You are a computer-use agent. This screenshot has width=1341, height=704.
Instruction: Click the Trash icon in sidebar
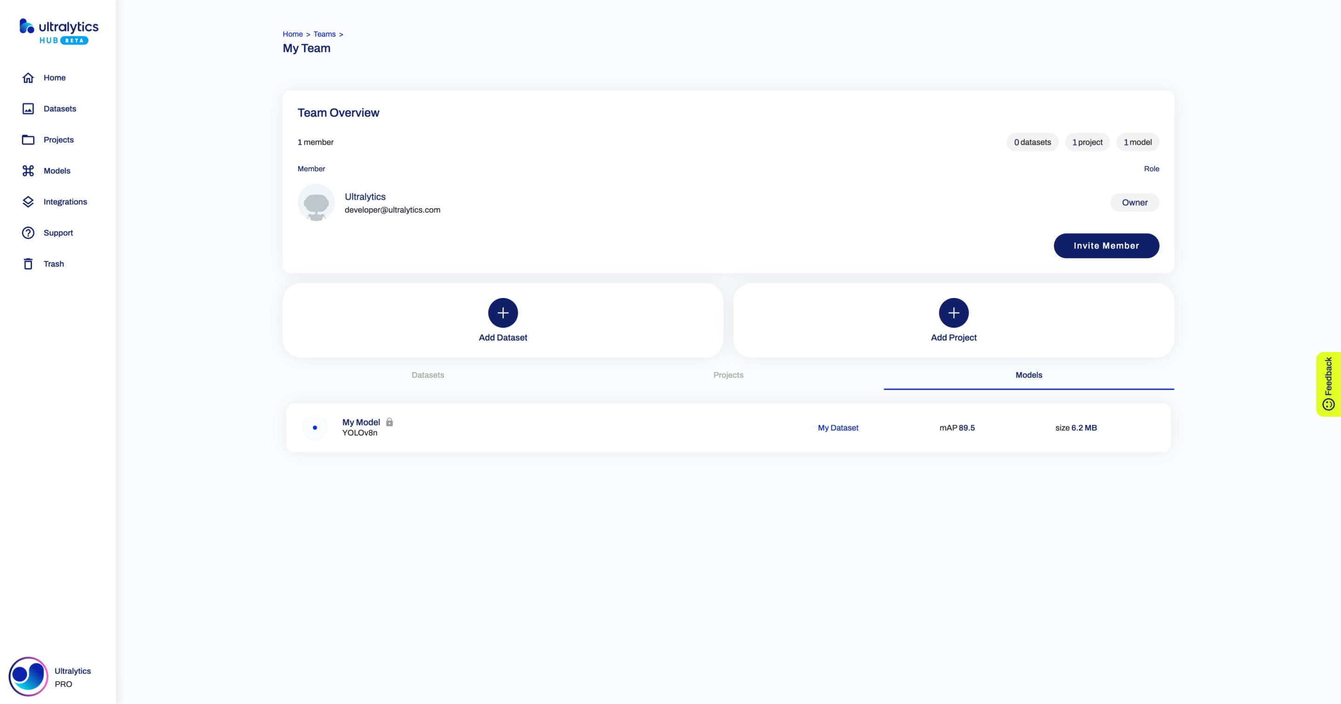point(27,264)
